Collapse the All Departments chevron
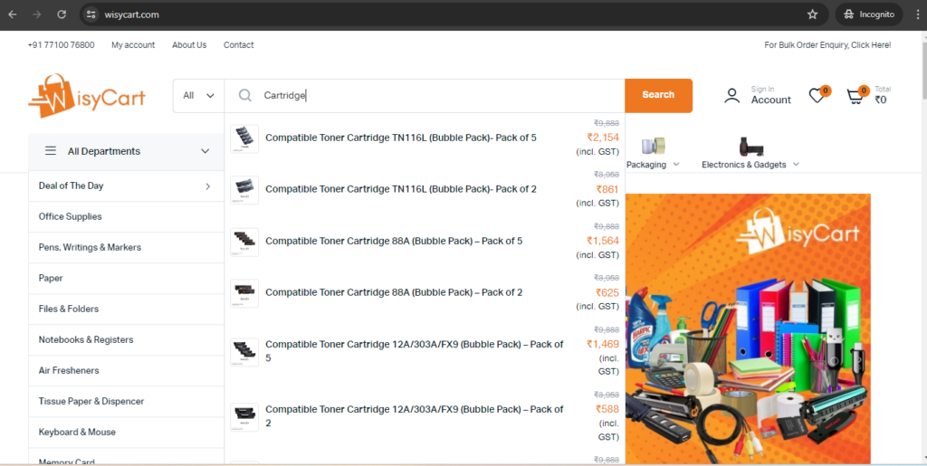The height and width of the screenshot is (466, 927). [205, 151]
